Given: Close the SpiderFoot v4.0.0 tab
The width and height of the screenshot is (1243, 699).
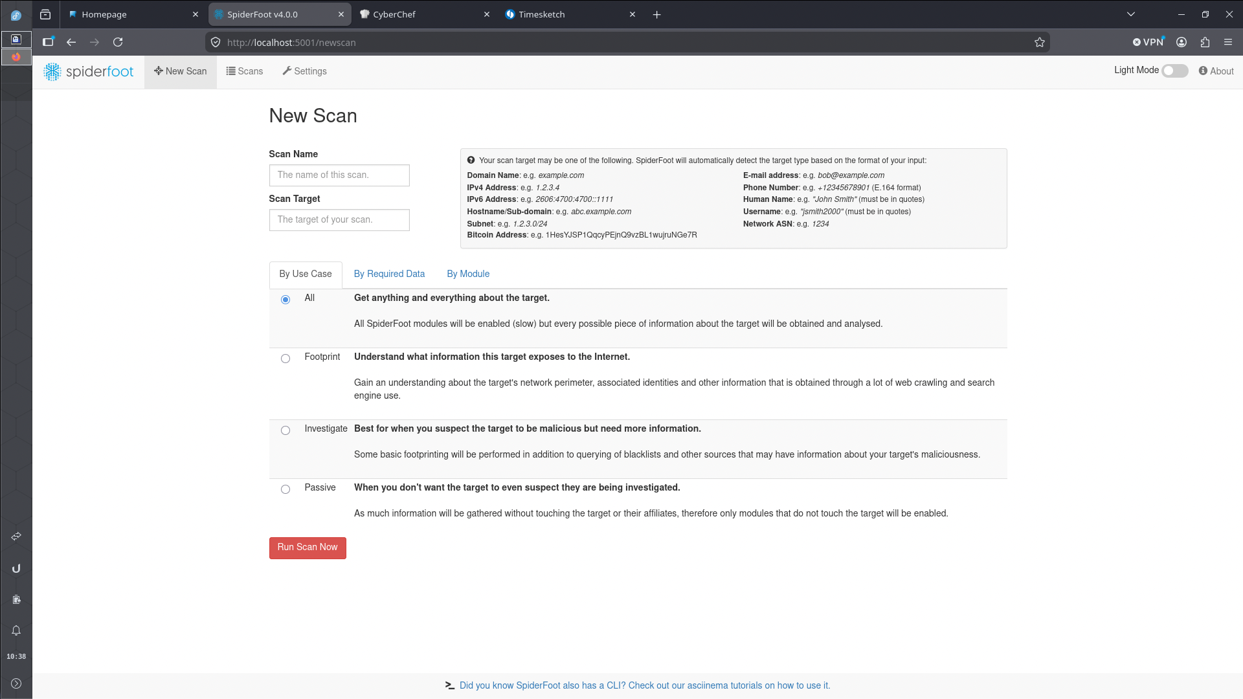Looking at the screenshot, I should [341, 14].
